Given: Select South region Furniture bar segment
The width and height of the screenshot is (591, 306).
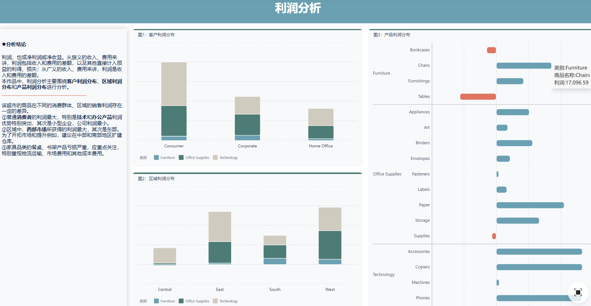Looking at the screenshot, I should pyautogui.click(x=275, y=261).
